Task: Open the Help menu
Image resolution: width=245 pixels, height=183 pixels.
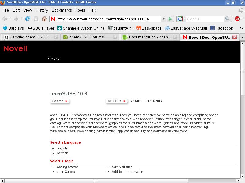Action: (x=93, y=10)
